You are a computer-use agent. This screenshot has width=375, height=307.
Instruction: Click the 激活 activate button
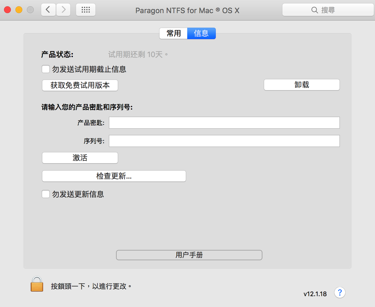pos(80,158)
